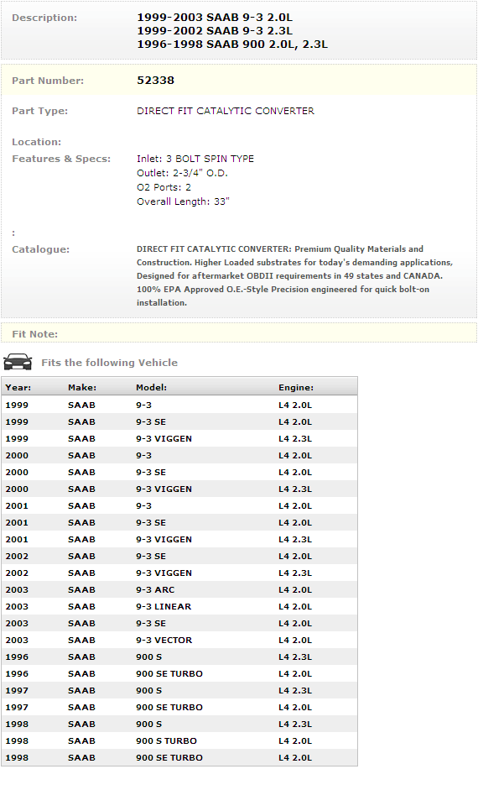Click the Catalogue label

[x=41, y=249]
